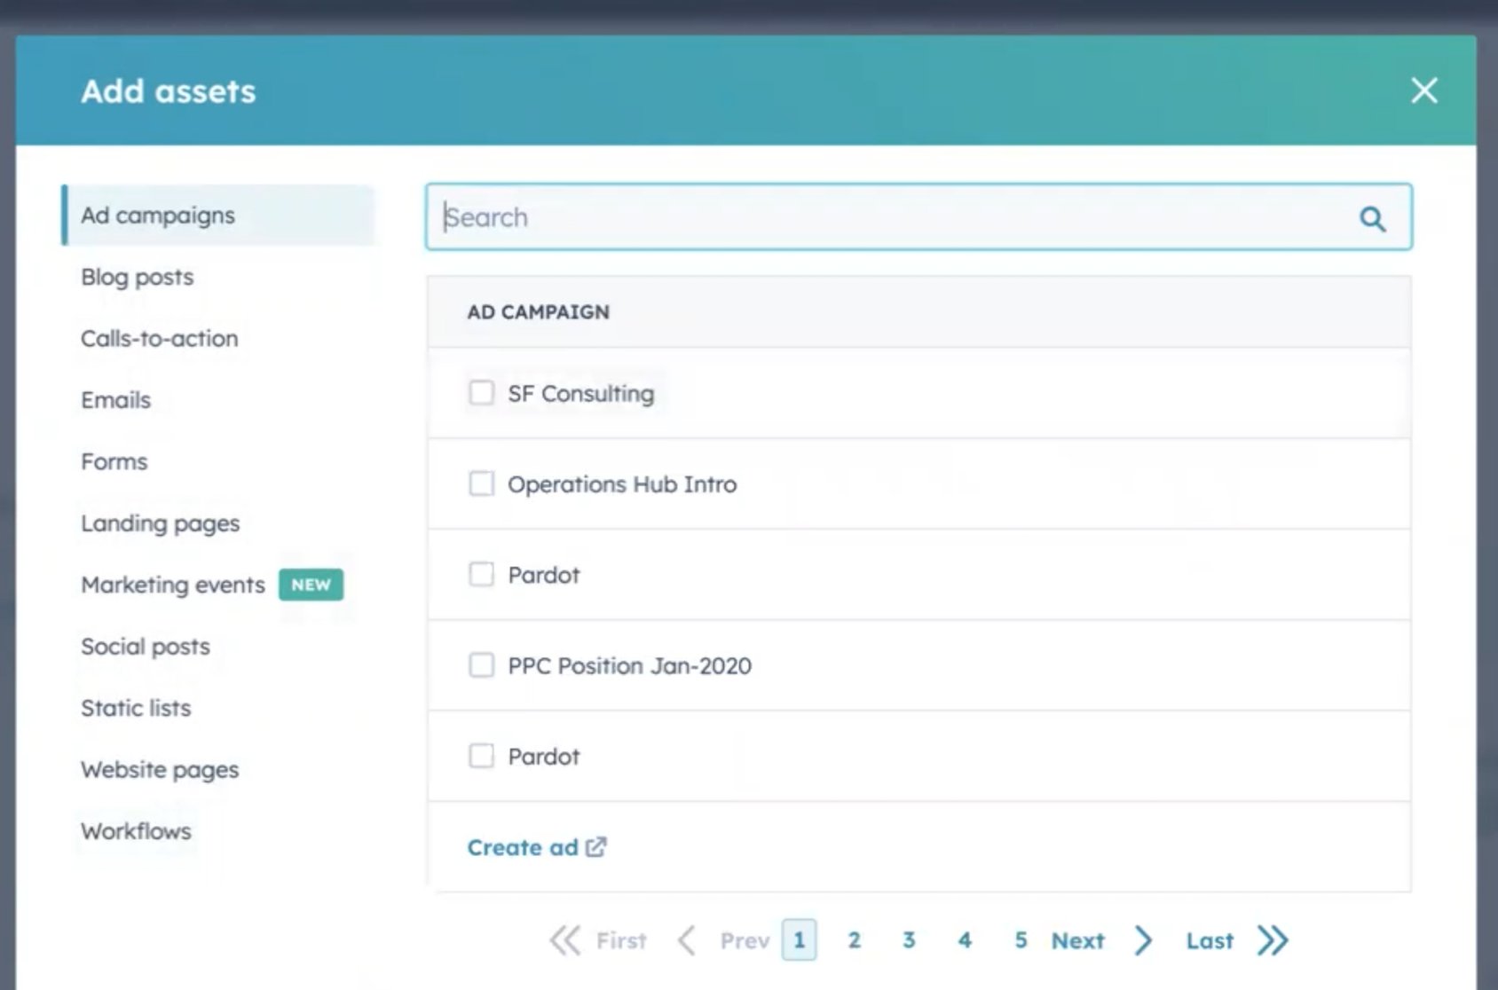Open the Social posts asset list
Screen dimensions: 1498x990
(x=146, y=646)
